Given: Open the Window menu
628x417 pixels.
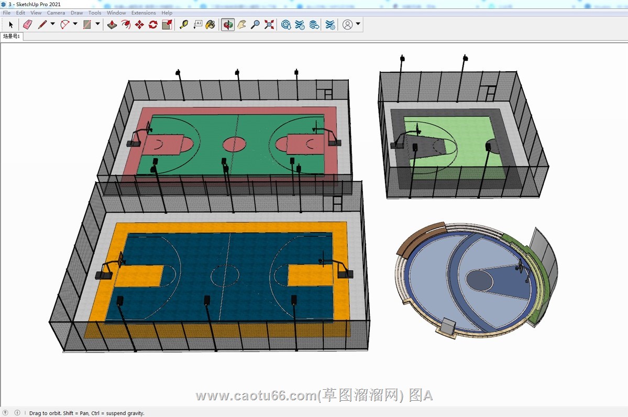Looking at the screenshot, I should pyautogui.click(x=117, y=13).
